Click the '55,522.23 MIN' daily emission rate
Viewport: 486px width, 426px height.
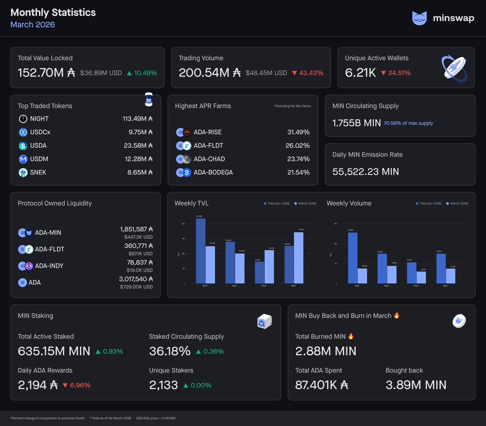[366, 171]
